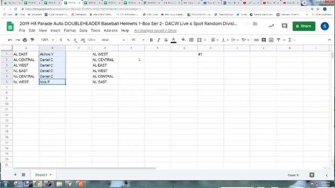Open the Functions sigma icon

[290, 40]
